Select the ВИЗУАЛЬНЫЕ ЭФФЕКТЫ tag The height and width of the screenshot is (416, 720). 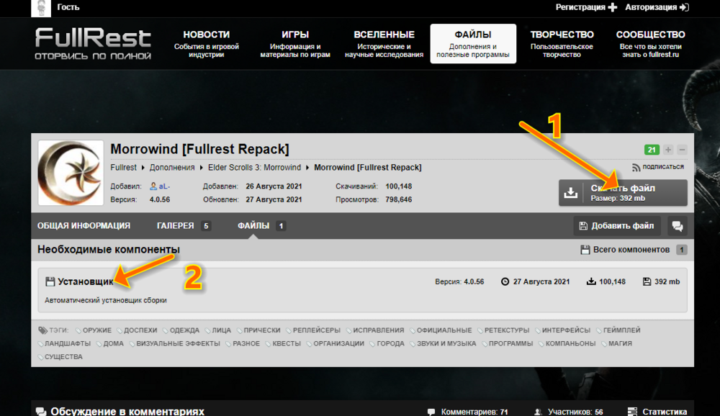(x=178, y=343)
